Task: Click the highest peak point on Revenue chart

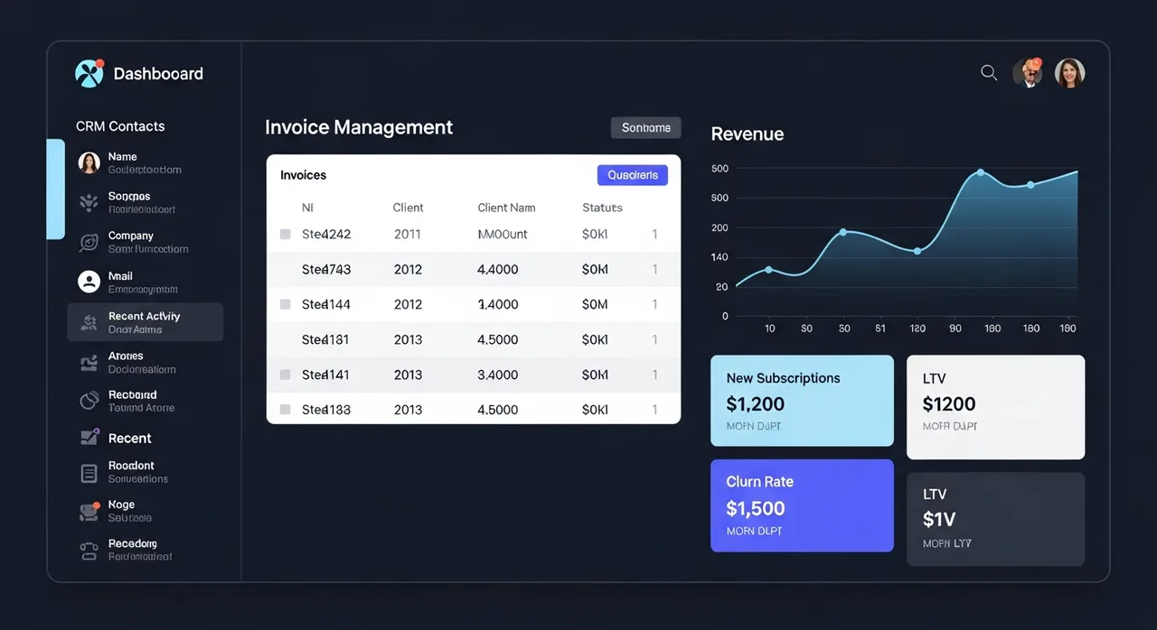Action: pos(980,172)
